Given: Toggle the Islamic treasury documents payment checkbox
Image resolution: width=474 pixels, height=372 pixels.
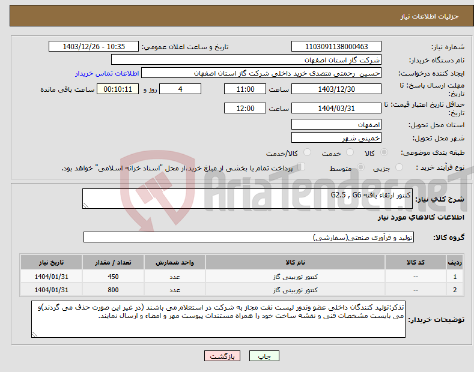Looking at the screenshot, I should pyautogui.click(x=302, y=167).
